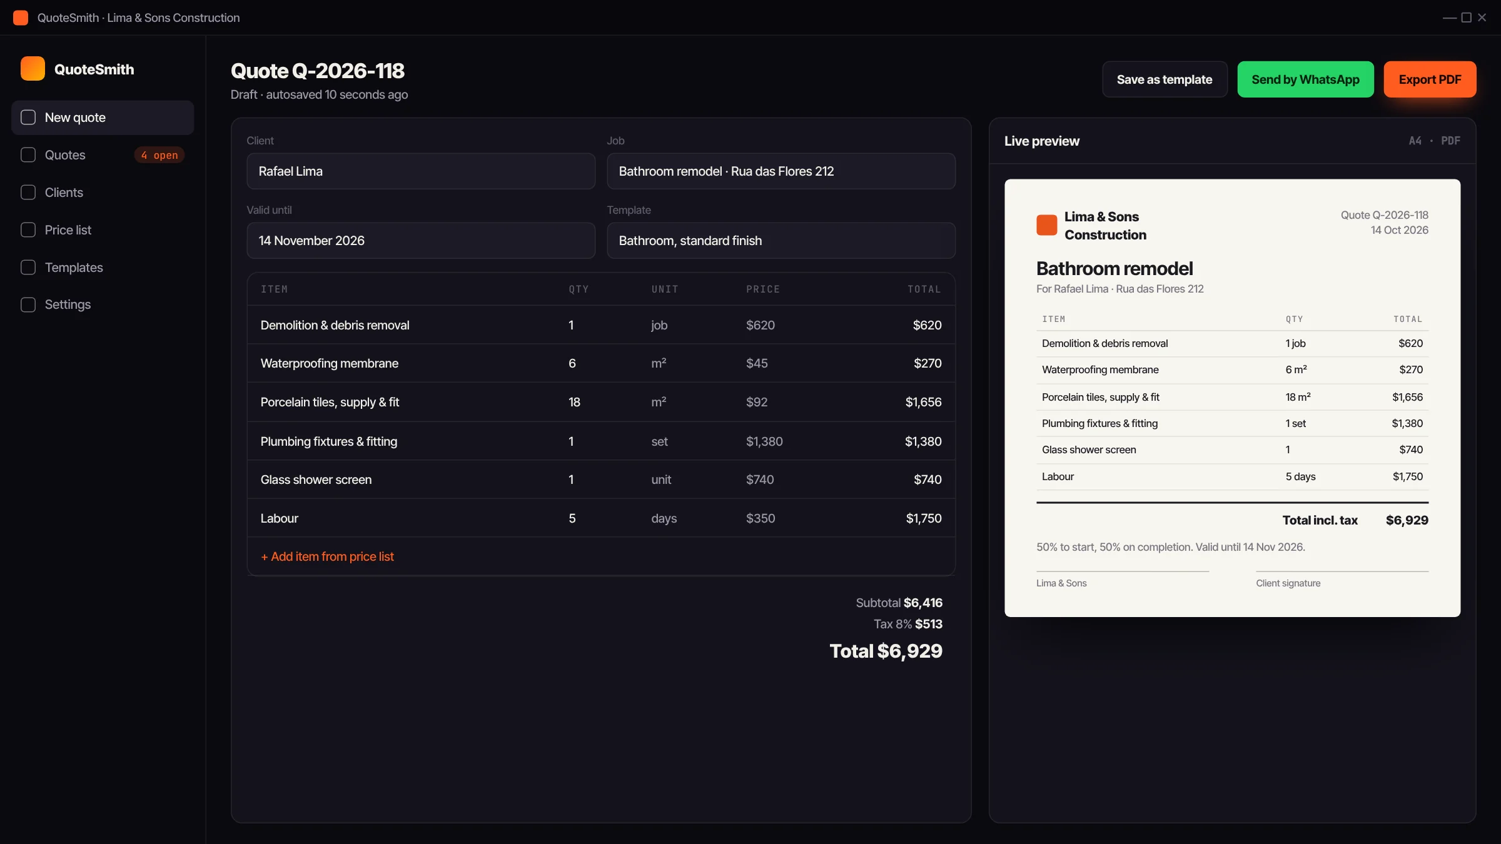1501x844 pixels.
Task: Click the unit 'unit' for Glass shower screen
Action: [x=661, y=480]
